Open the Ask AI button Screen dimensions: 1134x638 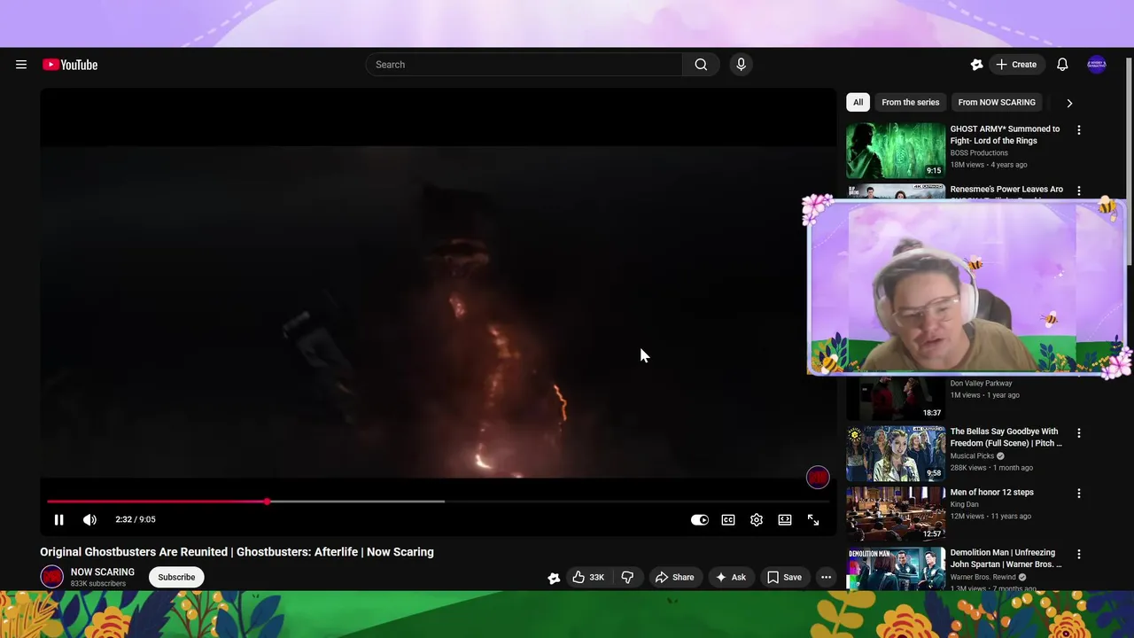(x=731, y=577)
